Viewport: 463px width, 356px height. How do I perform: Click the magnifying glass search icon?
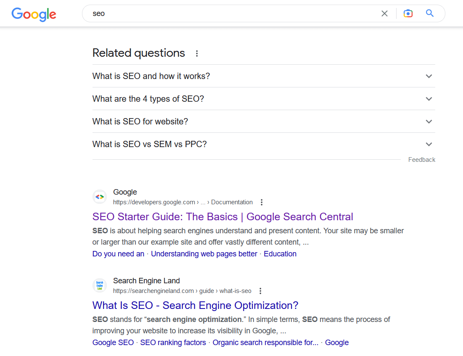(x=429, y=13)
